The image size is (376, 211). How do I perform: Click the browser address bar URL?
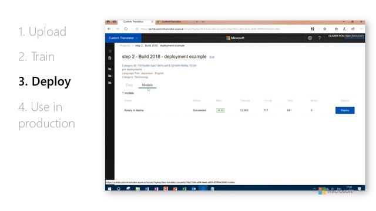[x=210, y=29]
